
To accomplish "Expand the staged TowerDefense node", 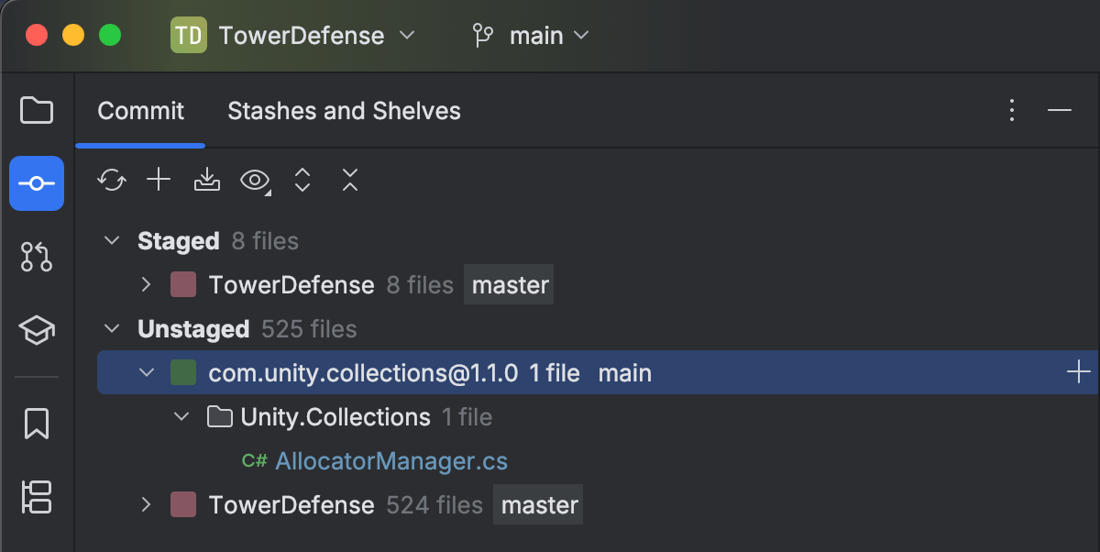I will point(146,285).
